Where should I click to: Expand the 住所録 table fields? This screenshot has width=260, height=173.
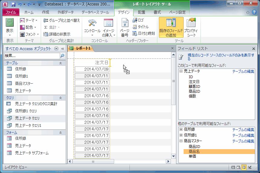click(181, 130)
